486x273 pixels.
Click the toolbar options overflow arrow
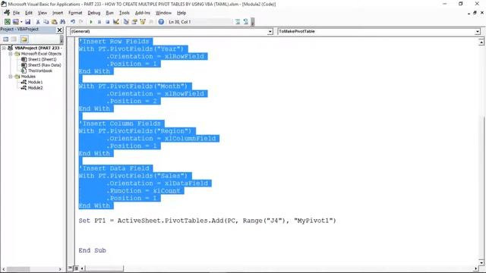(x=253, y=22)
